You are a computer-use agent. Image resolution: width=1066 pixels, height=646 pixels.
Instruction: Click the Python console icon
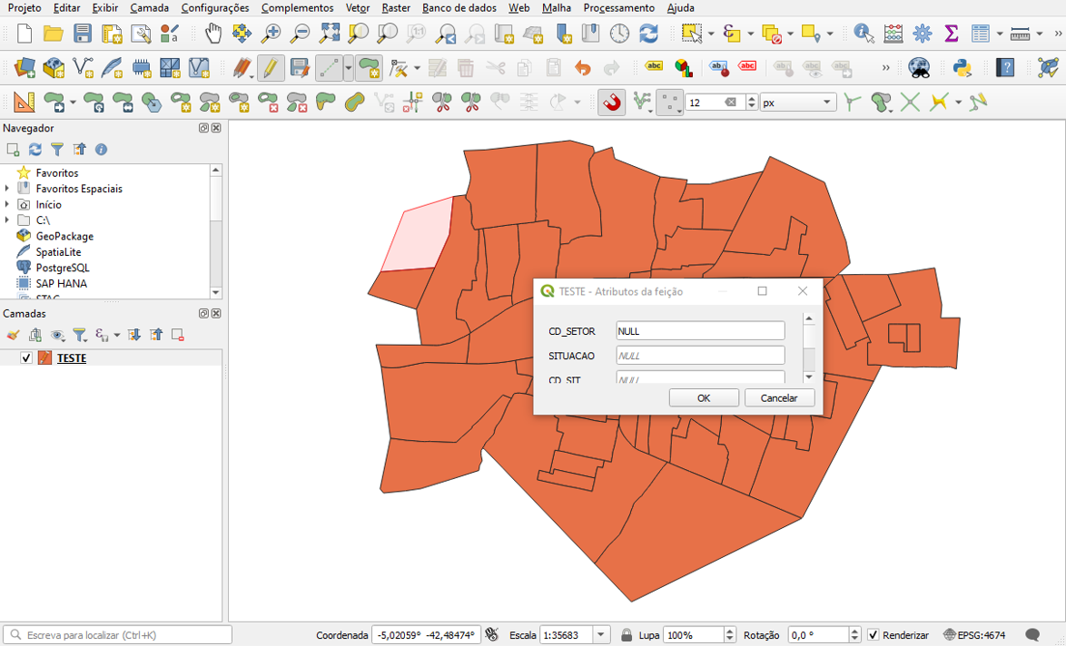[x=962, y=68]
